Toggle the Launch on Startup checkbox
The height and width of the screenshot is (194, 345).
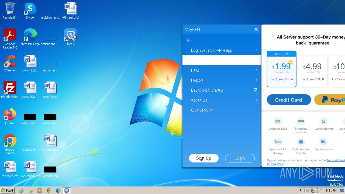(x=255, y=90)
